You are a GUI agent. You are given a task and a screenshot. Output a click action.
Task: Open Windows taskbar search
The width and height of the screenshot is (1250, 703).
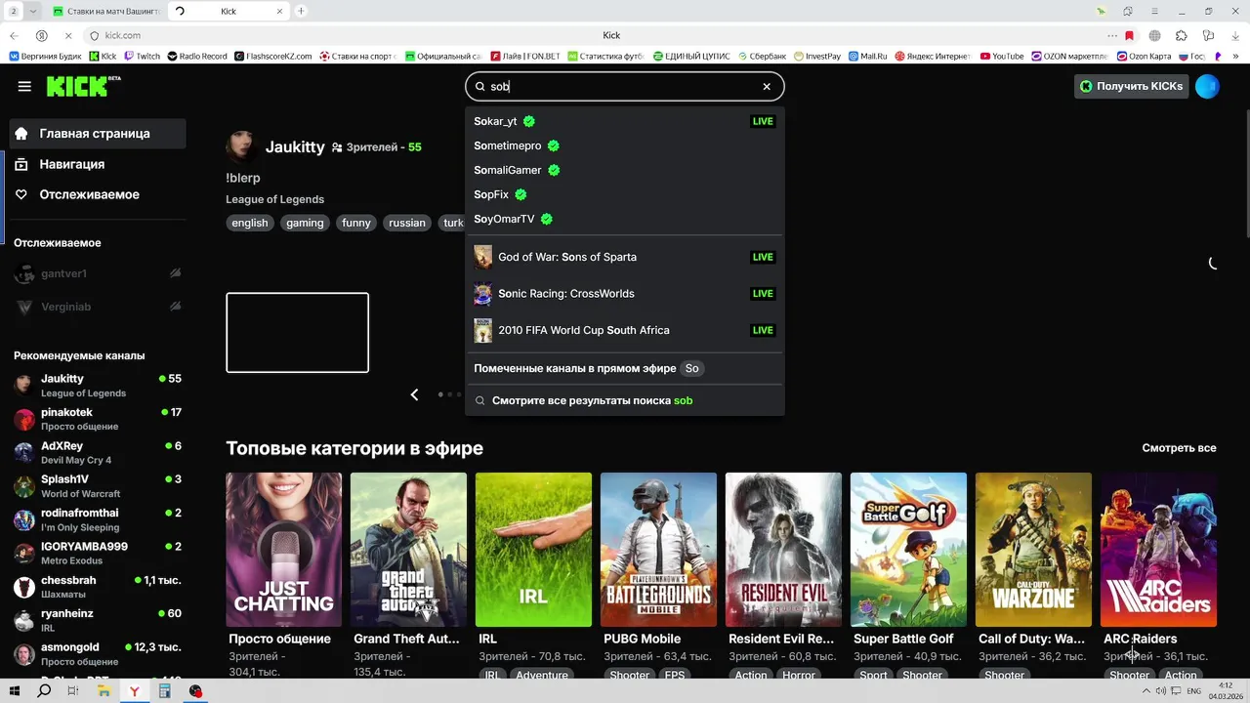tap(44, 691)
